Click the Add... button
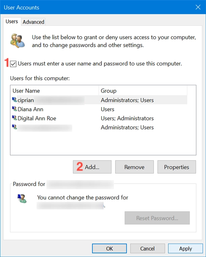 click(92, 167)
